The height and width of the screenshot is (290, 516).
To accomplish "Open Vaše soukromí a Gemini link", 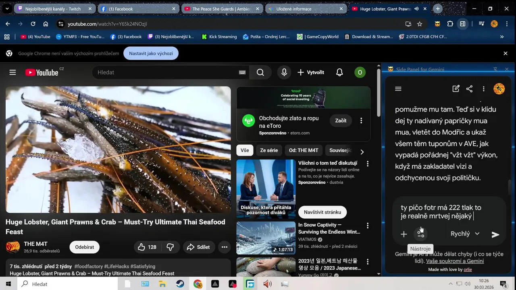I will [455, 261].
